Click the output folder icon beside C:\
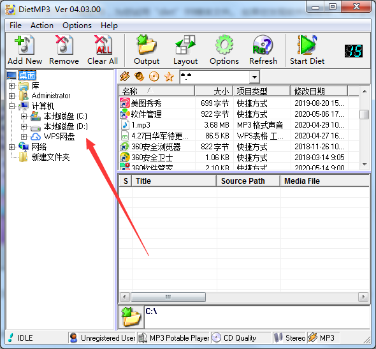 (131, 317)
